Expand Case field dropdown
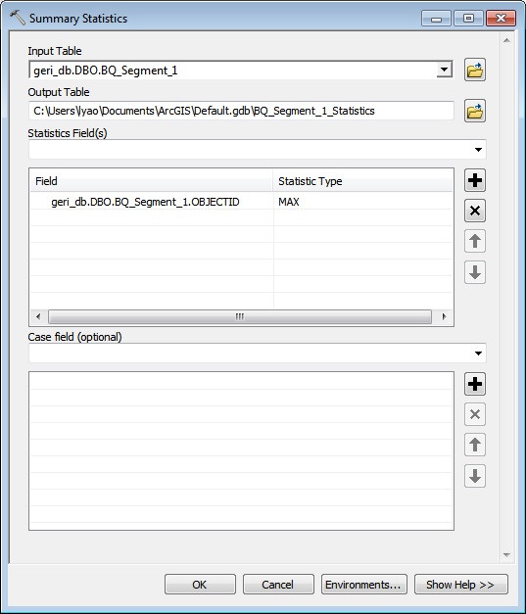 pyautogui.click(x=478, y=354)
